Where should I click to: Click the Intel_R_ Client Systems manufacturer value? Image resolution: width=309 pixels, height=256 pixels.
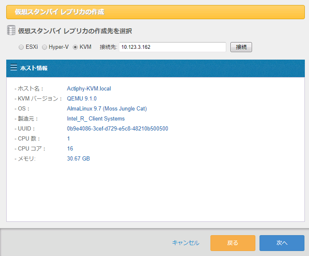[96, 118]
